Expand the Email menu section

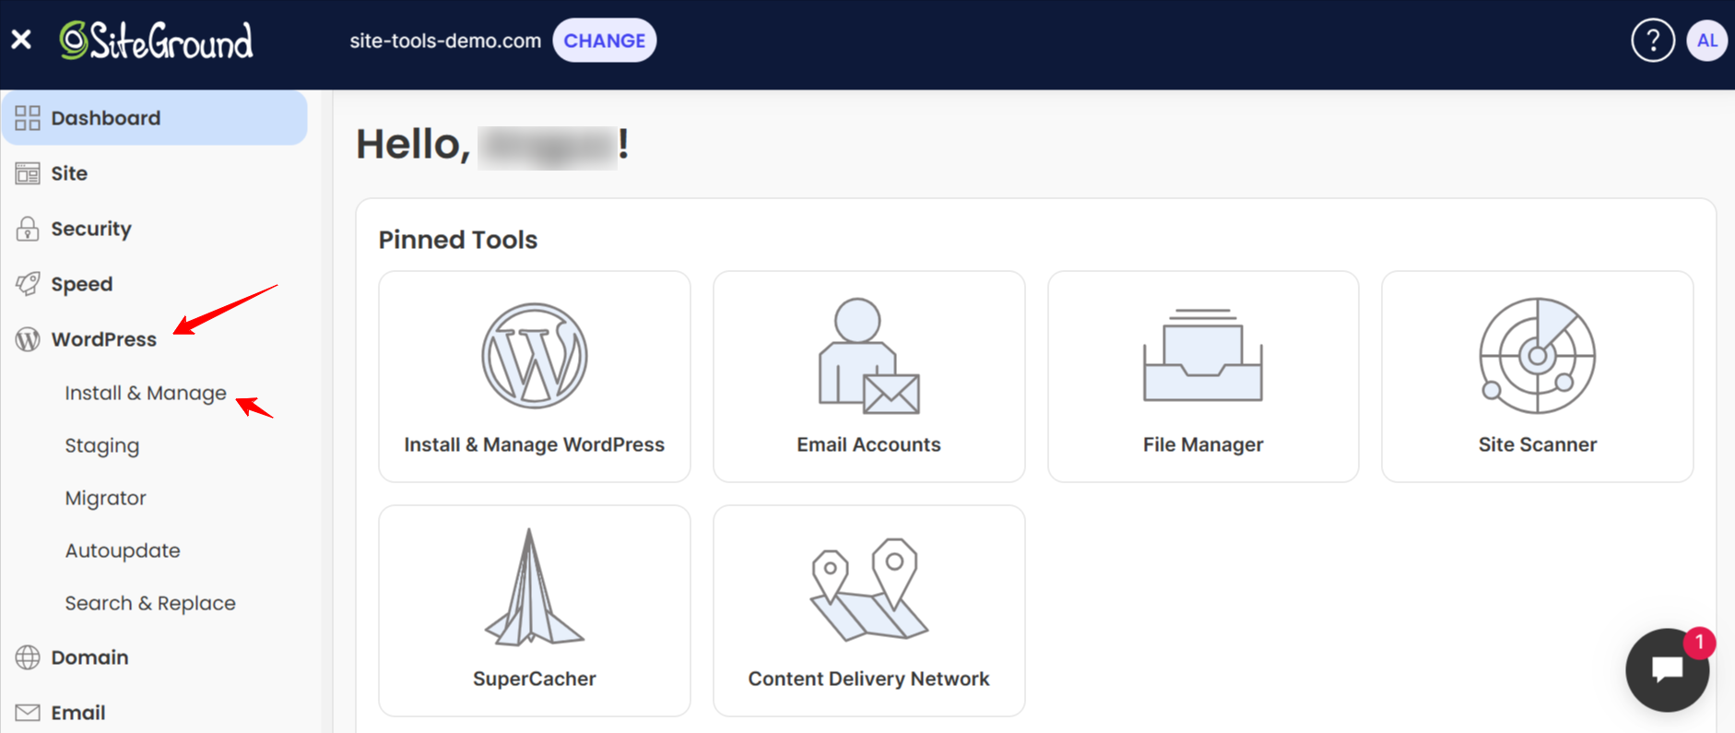[x=78, y=713]
